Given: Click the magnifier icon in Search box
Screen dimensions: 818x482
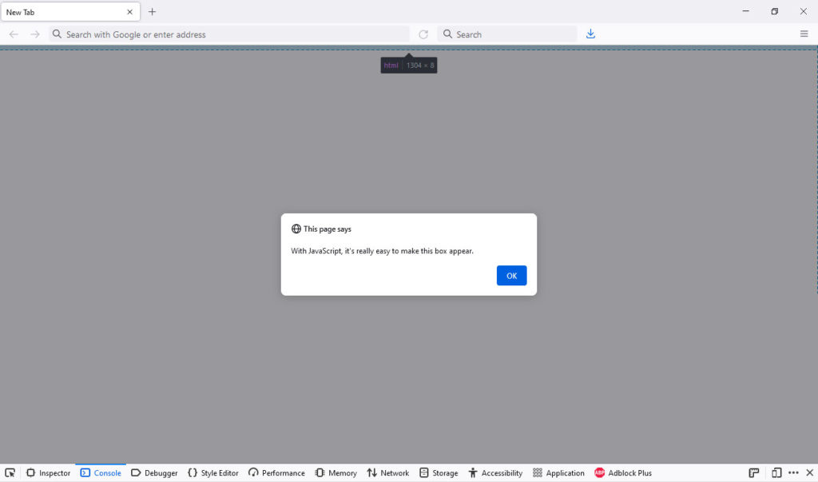Looking at the screenshot, I should 447,34.
